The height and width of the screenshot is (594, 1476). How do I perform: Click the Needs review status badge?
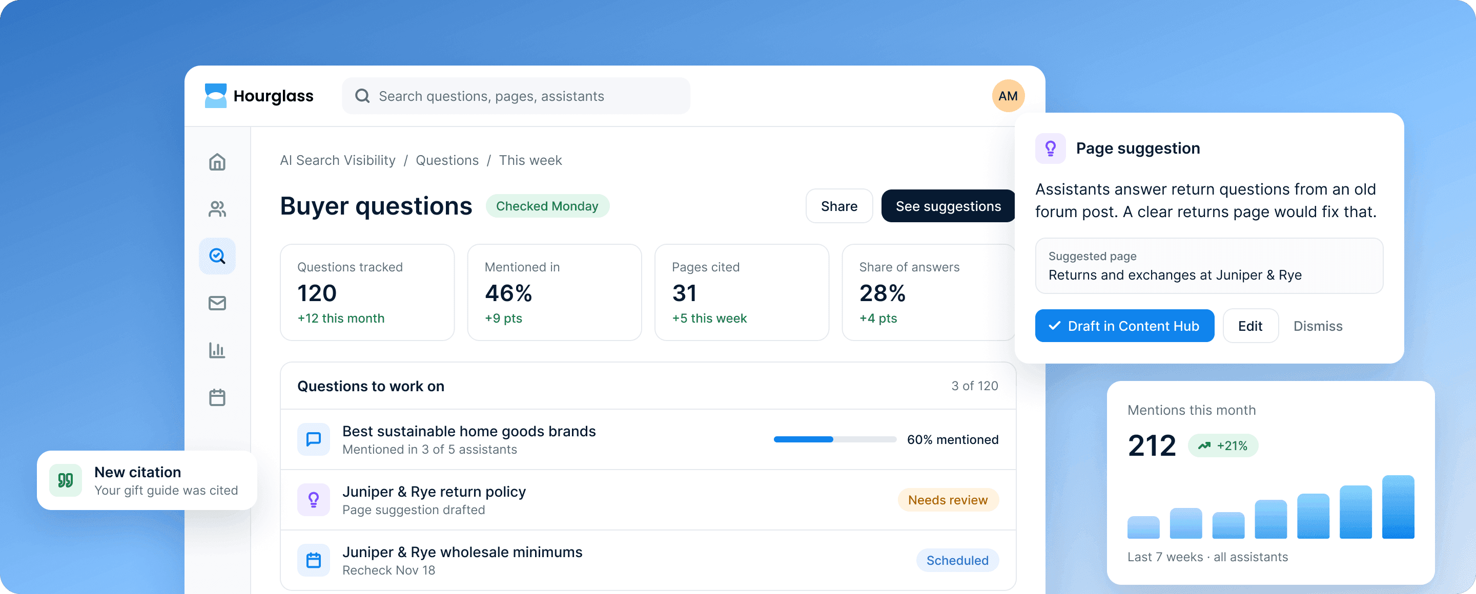[948, 500]
